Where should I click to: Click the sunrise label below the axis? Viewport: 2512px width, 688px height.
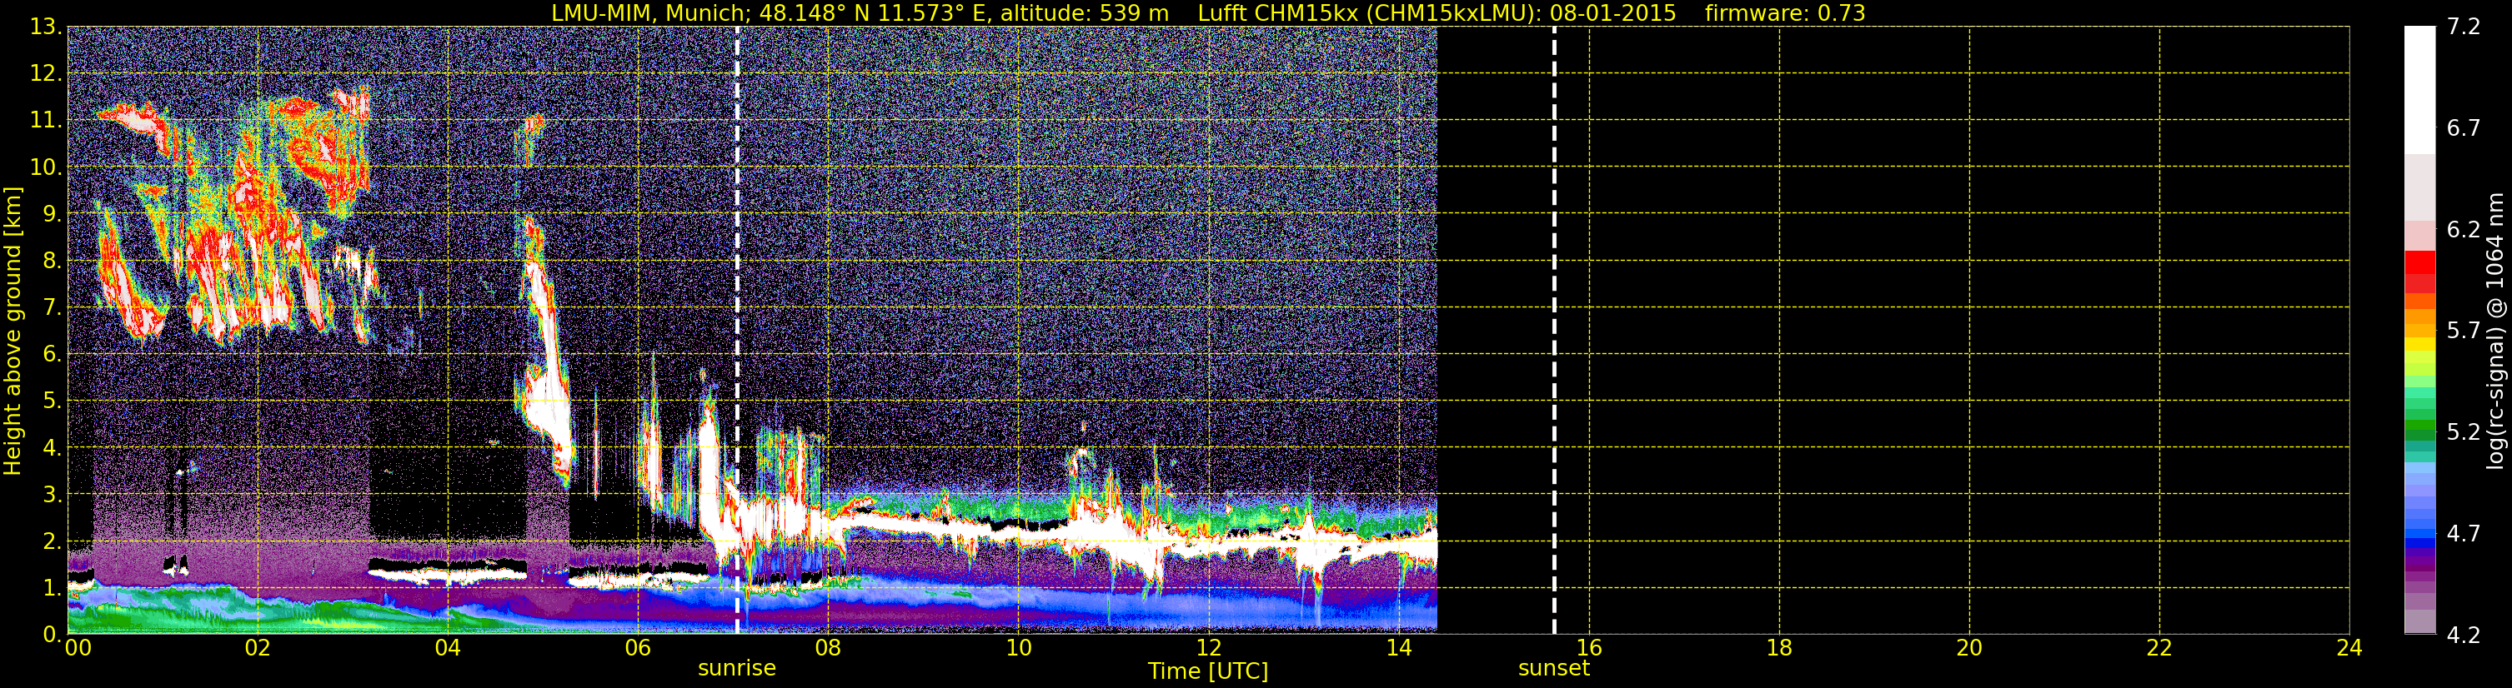coord(736,669)
